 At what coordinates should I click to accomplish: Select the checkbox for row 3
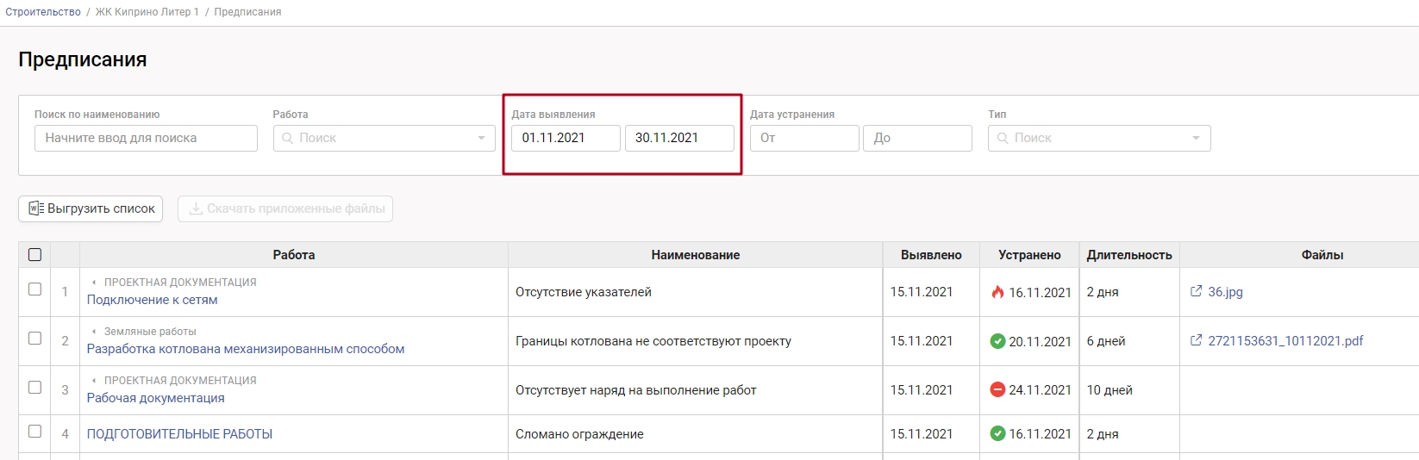[x=34, y=388]
